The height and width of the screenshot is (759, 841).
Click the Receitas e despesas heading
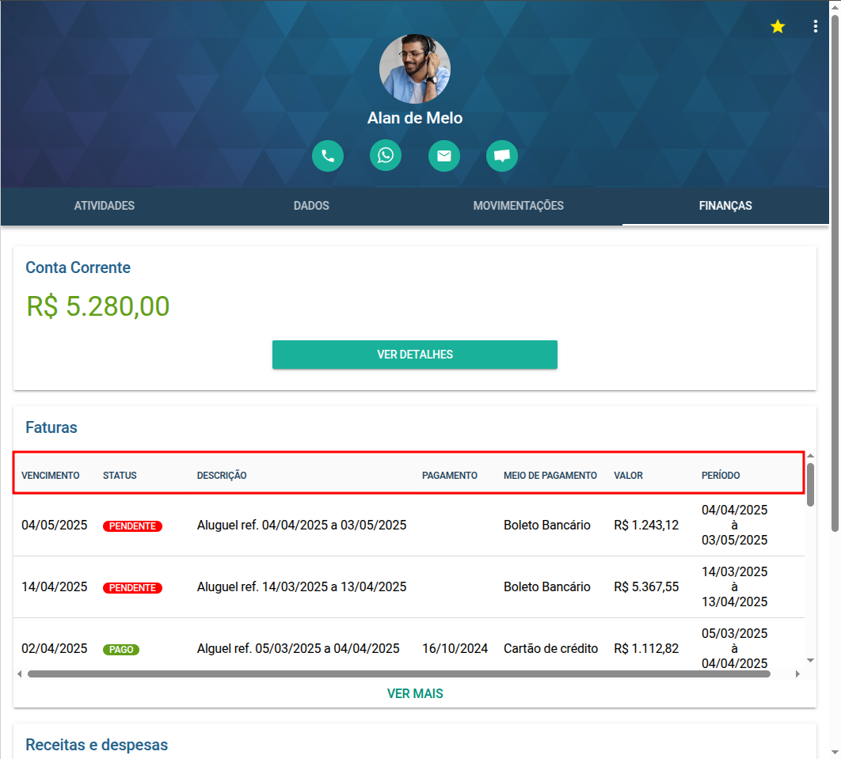point(97,745)
